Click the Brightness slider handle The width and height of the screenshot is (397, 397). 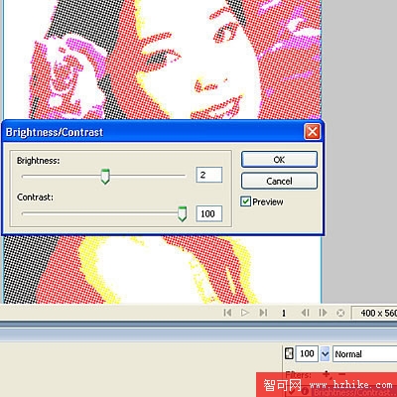[x=105, y=176]
